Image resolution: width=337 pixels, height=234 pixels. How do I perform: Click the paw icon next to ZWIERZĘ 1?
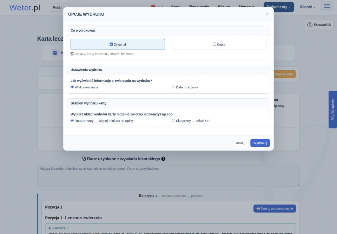click(x=49, y=228)
